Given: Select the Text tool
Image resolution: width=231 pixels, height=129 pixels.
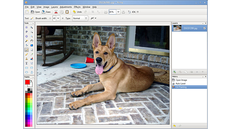Looking at the screenshot, I should click(x=27, y=63).
